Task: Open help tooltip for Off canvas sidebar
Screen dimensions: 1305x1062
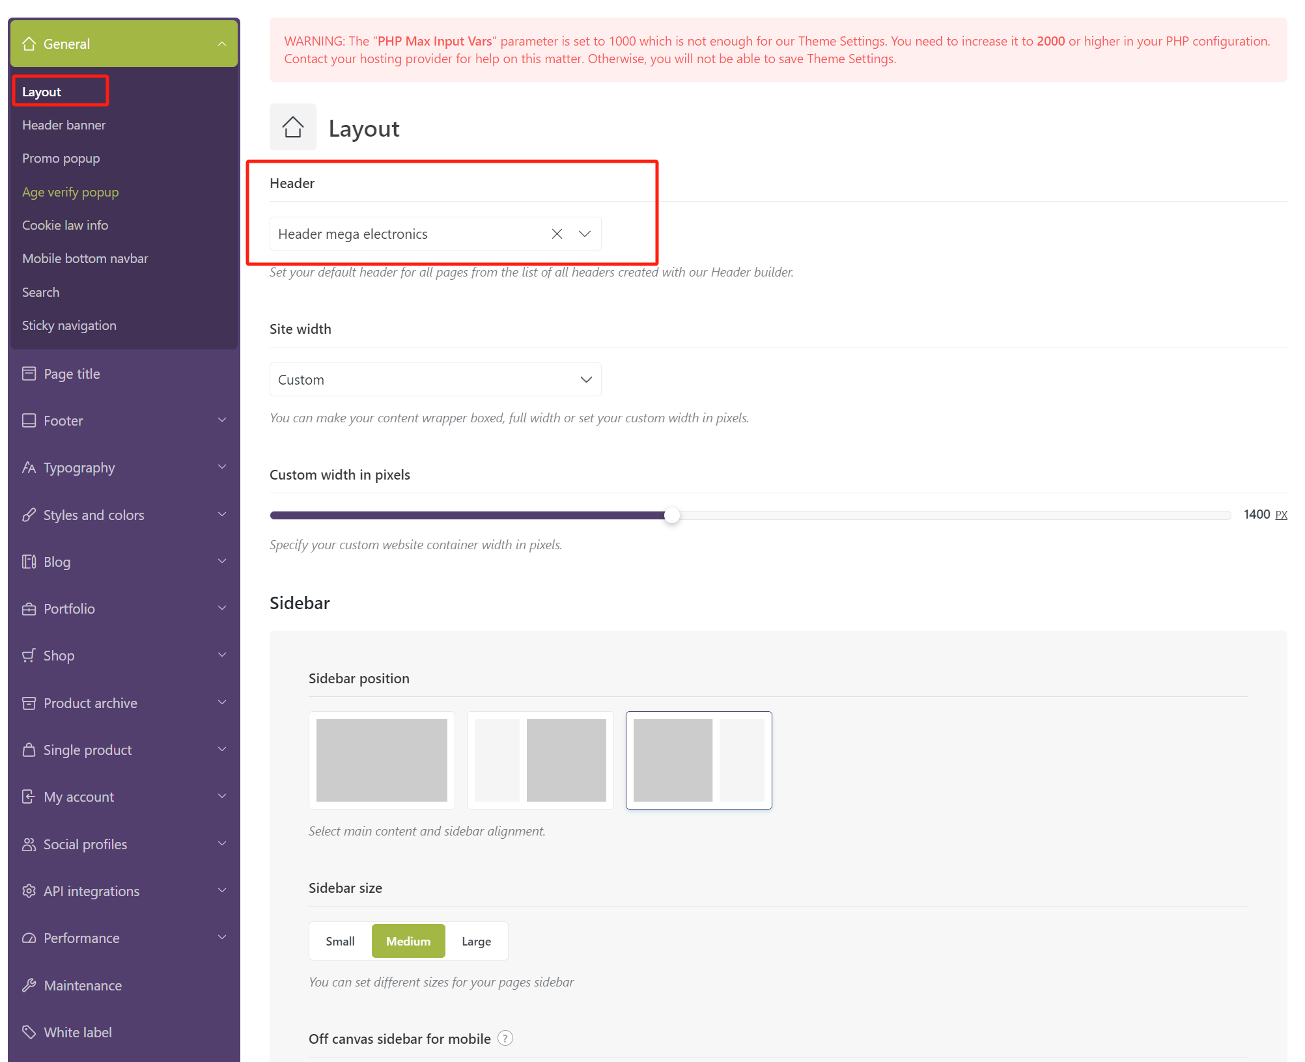Action: coord(505,1038)
